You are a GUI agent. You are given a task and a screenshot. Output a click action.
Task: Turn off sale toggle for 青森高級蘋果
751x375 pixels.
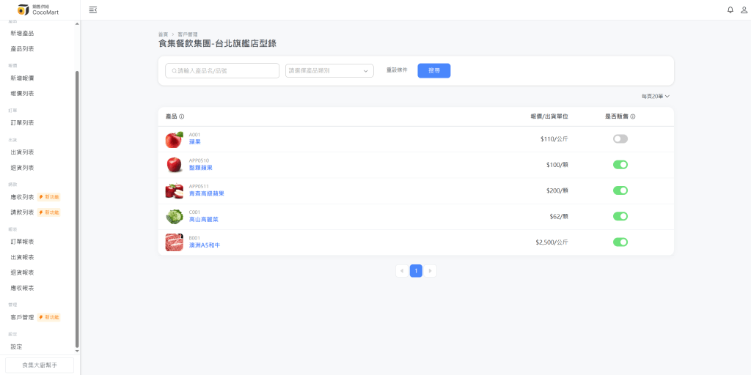(x=620, y=191)
